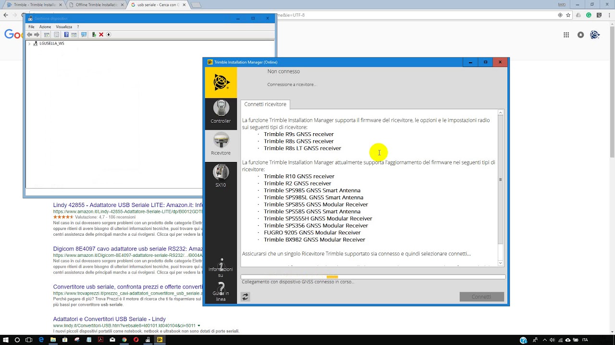The image size is (615, 345).
Task: Select the SX10 instrument icon
Action: (x=221, y=176)
